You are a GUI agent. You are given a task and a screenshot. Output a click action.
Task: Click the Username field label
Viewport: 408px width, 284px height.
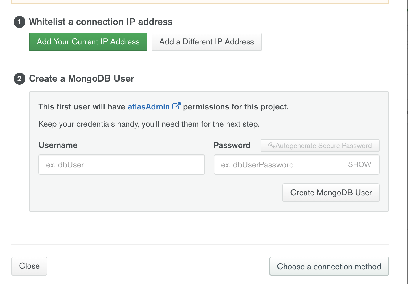58,145
